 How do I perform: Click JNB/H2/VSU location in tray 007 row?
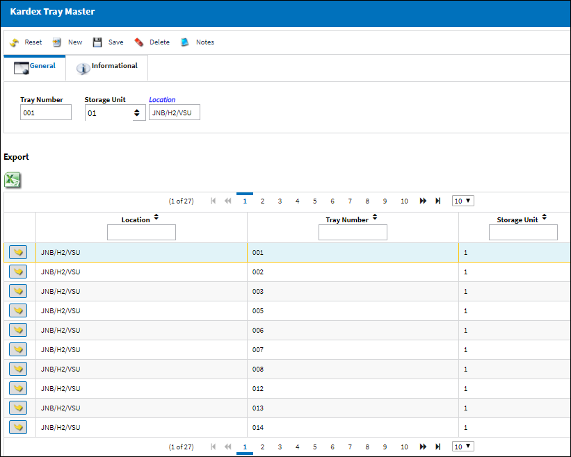click(61, 350)
